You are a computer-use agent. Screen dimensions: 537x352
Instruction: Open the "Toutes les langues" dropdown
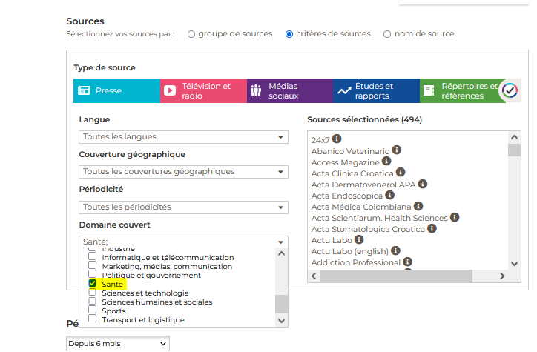(x=183, y=137)
